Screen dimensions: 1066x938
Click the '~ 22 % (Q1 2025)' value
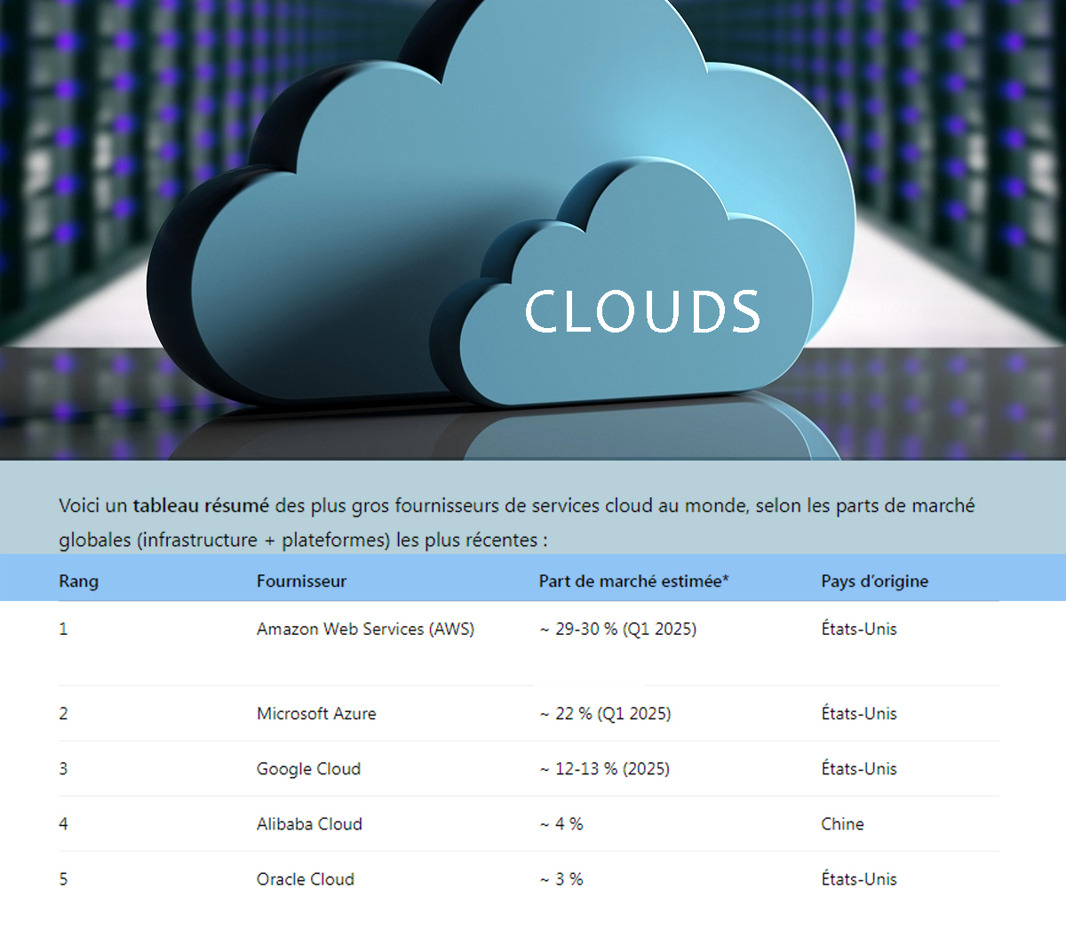coord(605,714)
